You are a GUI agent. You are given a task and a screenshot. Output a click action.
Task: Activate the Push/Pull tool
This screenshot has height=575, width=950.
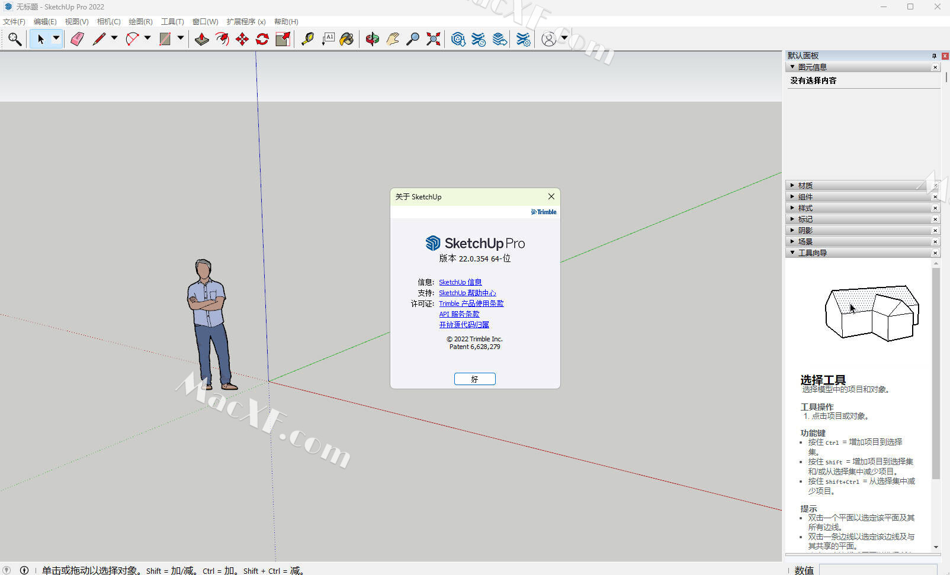click(202, 39)
